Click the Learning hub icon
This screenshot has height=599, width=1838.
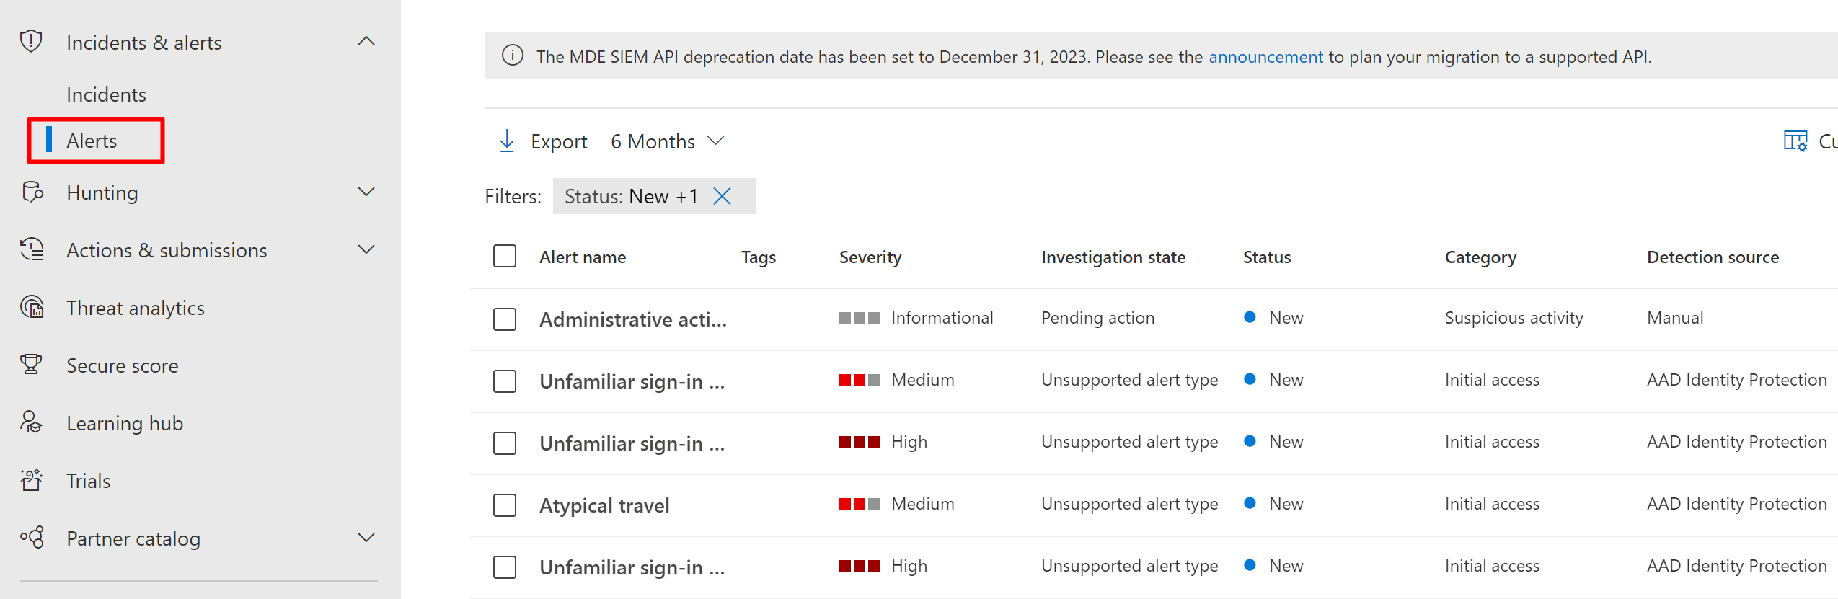(31, 422)
